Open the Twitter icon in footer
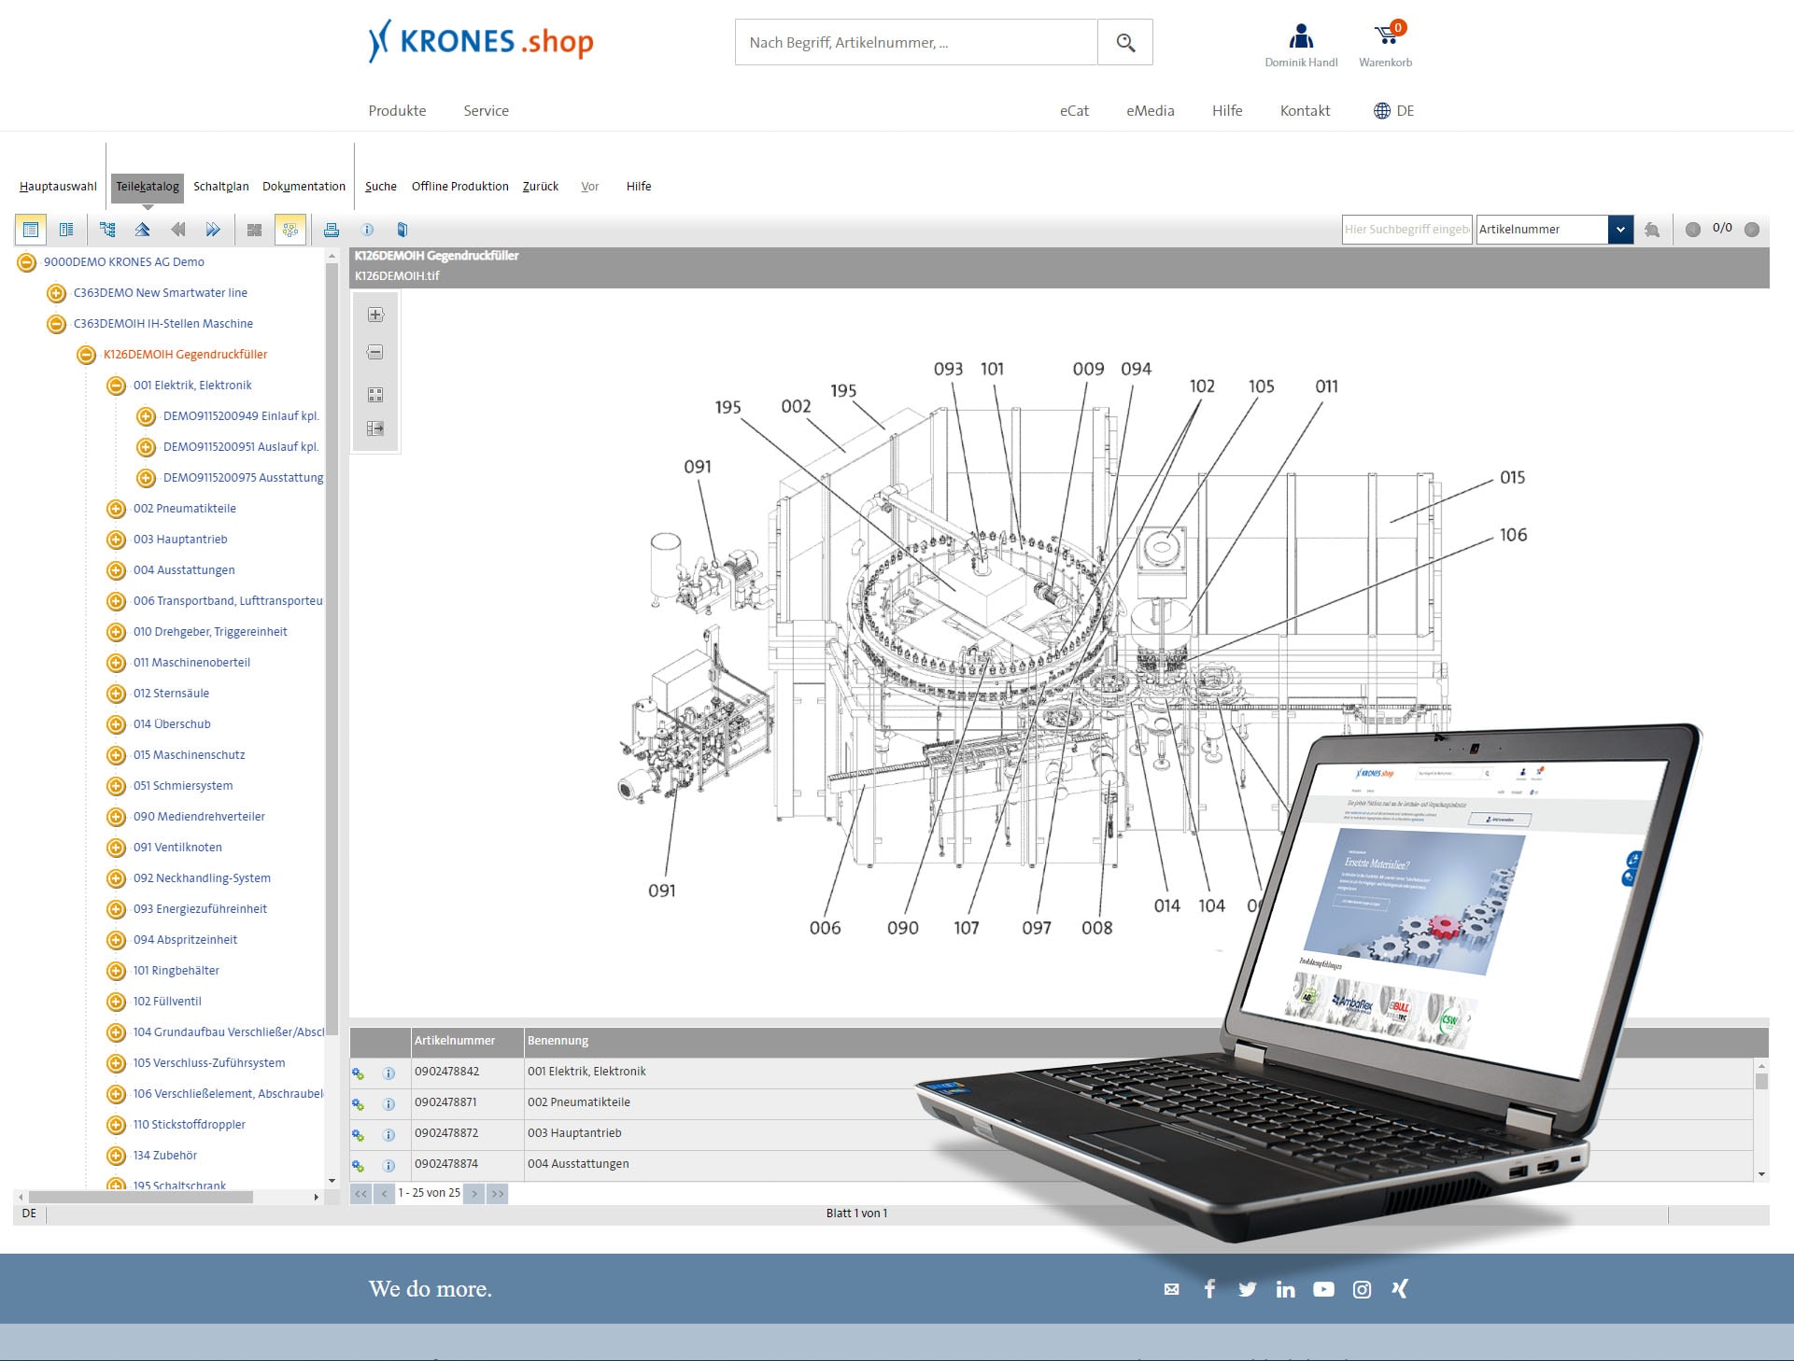Viewport: 1794px width, 1361px height. click(x=1248, y=1289)
